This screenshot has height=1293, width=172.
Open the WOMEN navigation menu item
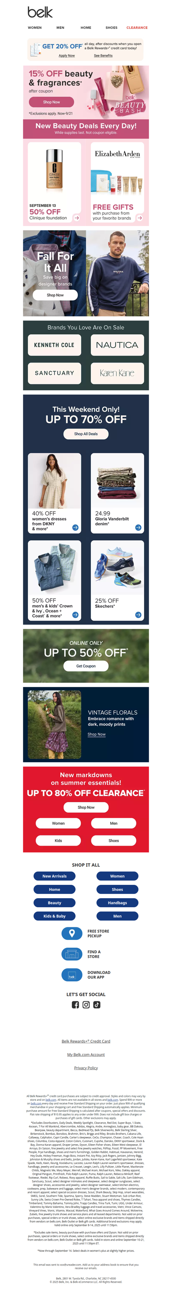click(34, 28)
